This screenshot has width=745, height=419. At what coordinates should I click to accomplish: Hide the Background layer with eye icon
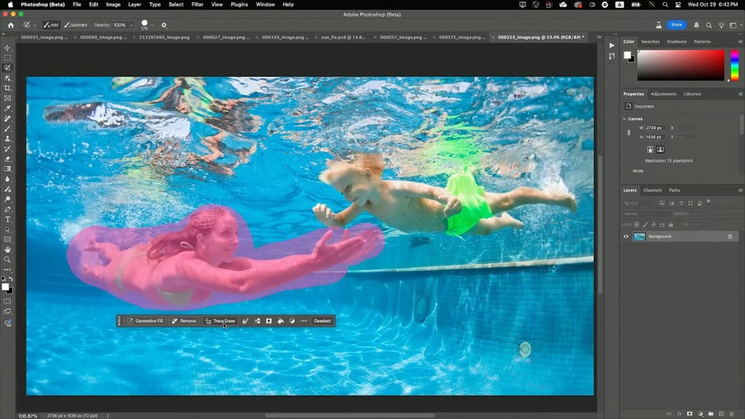coord(626,237)
